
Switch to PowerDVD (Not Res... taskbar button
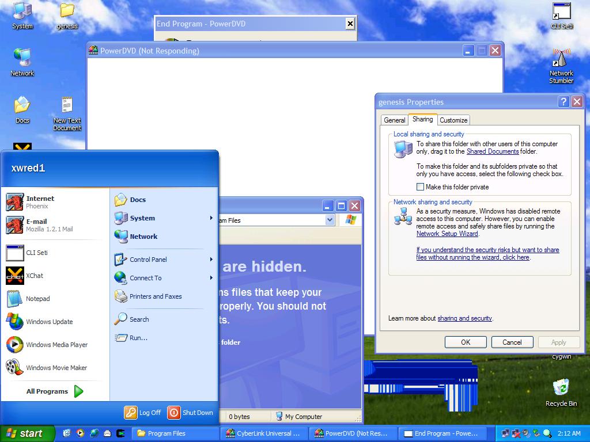pyautogui.click(x=353, y=433)
